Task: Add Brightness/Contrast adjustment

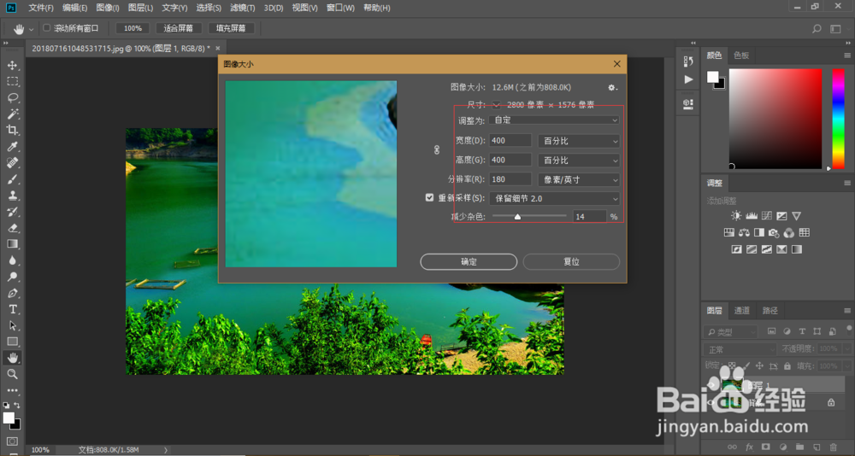Action: tap(736, 216)
